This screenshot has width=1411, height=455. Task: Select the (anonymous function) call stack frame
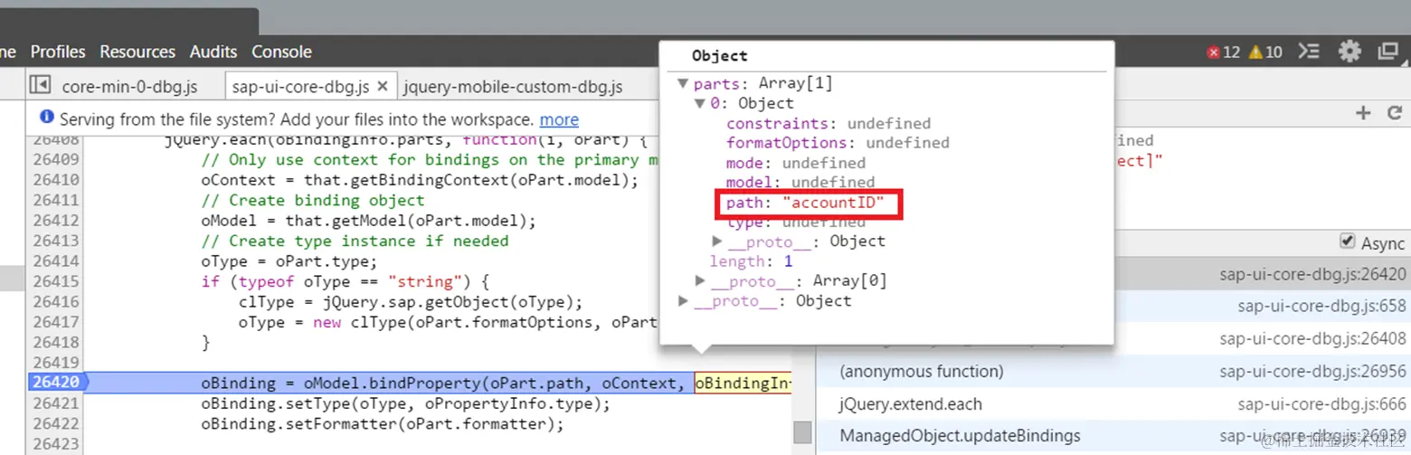click(x=922, y=371)
